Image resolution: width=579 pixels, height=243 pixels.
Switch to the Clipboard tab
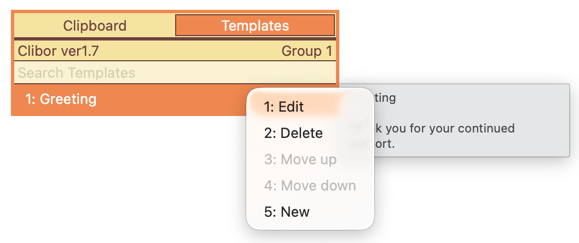[x=95, y=26]
